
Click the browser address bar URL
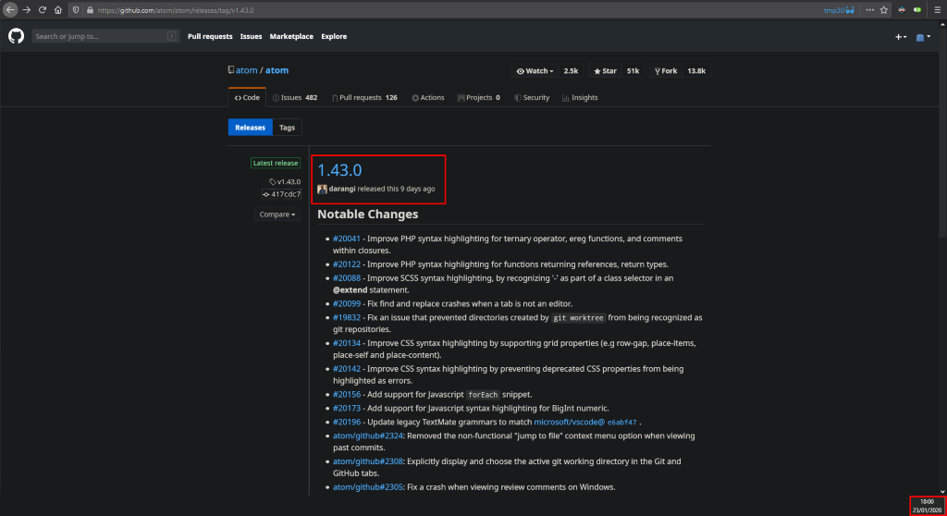point(176,10)
